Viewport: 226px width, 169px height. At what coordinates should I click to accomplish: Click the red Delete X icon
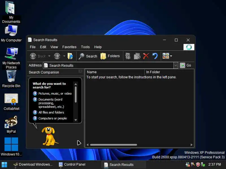click(x=146, y=56)
